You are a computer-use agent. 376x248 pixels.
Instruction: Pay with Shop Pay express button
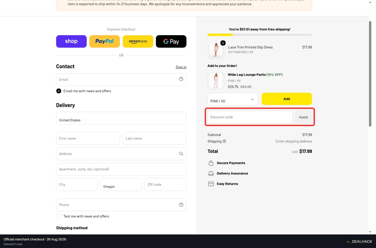click(71, 41)
